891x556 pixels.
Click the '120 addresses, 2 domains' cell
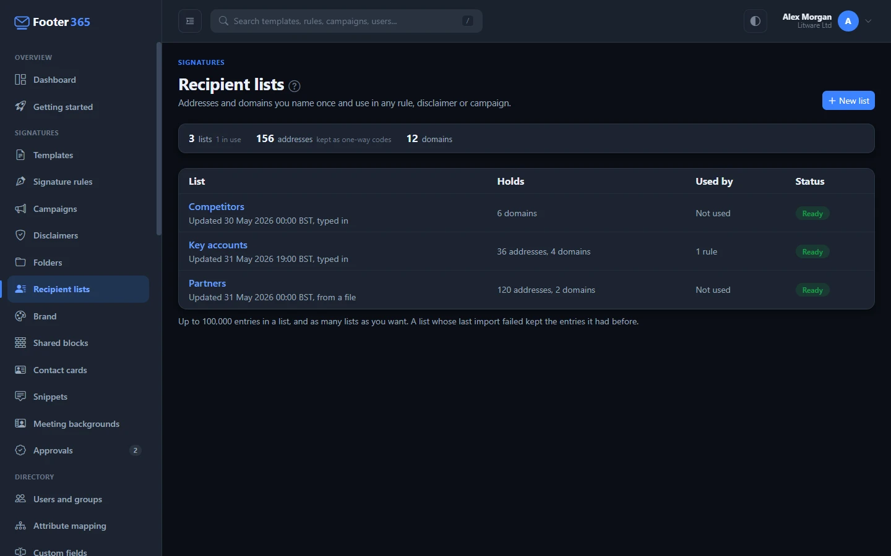[x=546, y=290]
